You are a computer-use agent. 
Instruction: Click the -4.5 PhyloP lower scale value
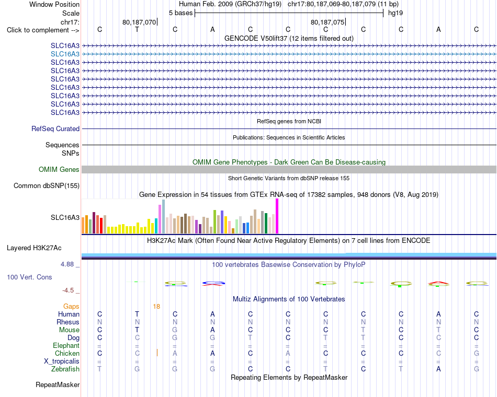click(68, 290)
